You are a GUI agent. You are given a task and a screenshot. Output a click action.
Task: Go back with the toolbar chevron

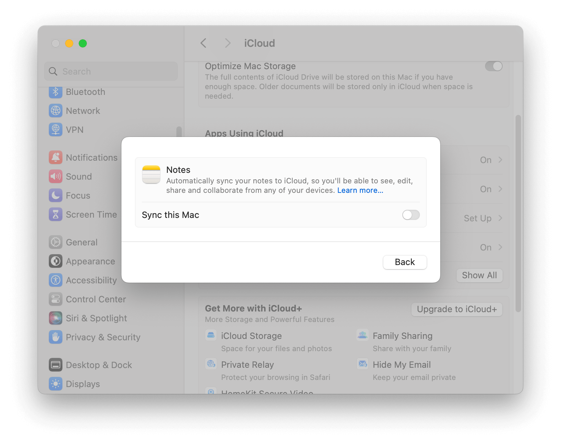click(204, 43)
